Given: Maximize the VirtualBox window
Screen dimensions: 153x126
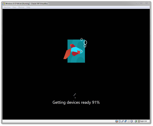Looking at the screenshot, I should pos(141,3).
